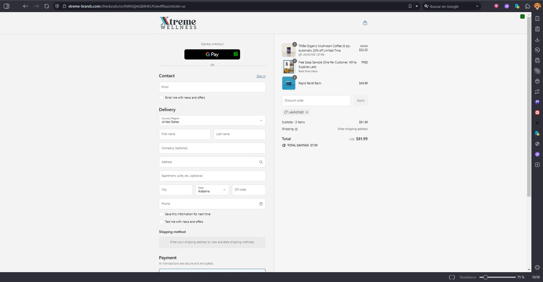
Task: Open the cart bag icon
Action: 365,23
